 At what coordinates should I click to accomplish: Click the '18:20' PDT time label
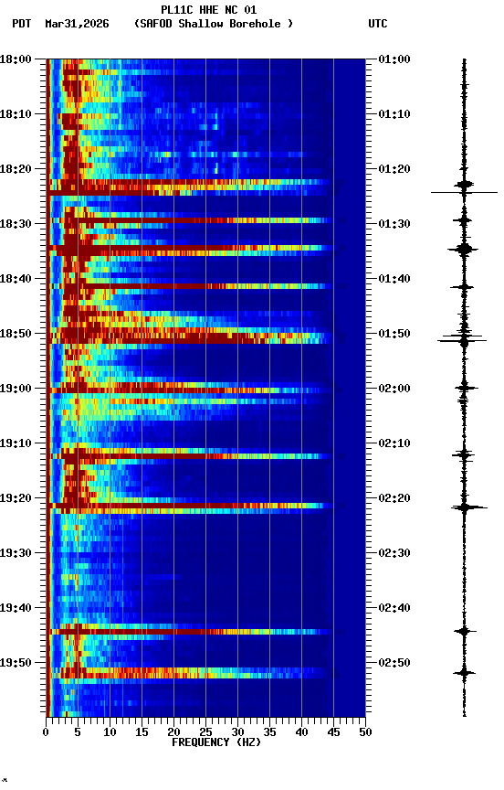16,169
